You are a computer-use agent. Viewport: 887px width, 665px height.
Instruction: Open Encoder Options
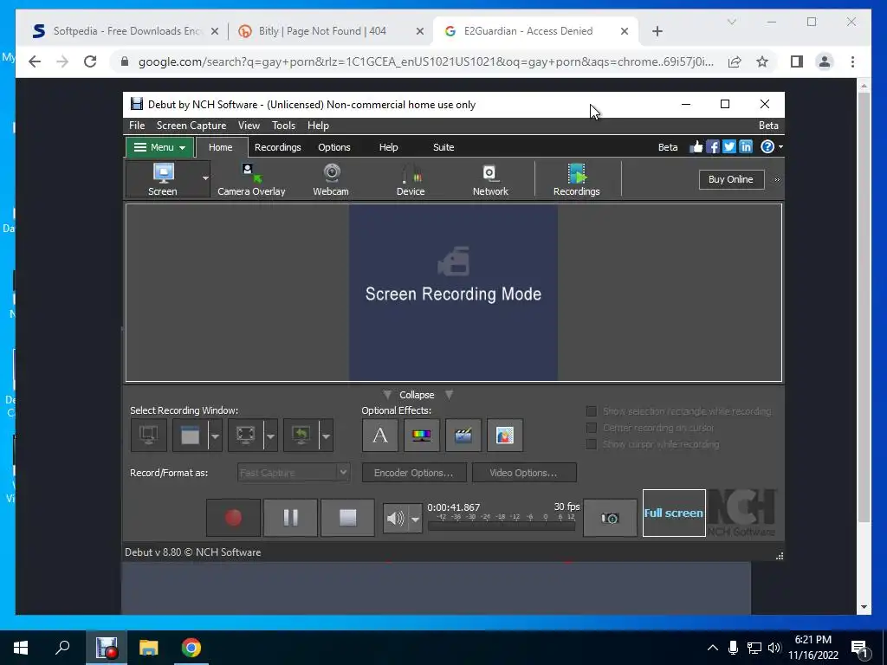(x=414, y=473)
